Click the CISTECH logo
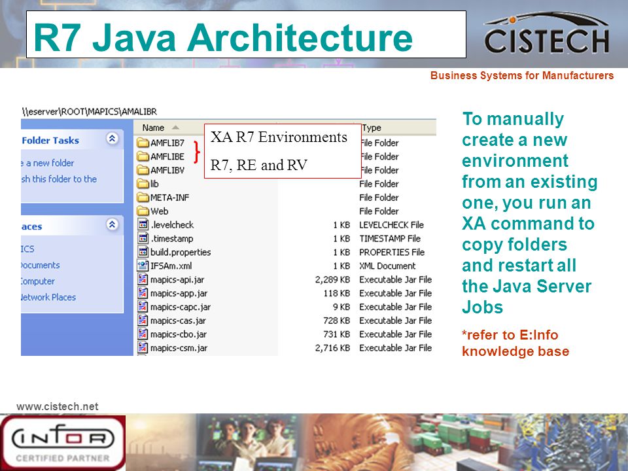The image size is (628, 471). click(x=547, y=33)
